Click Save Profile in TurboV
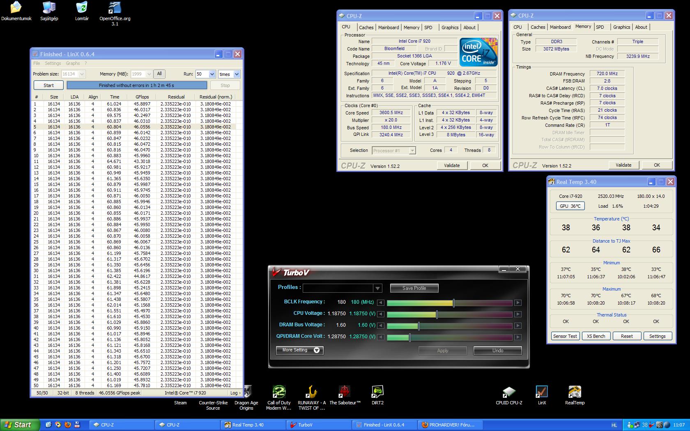690x431 pixels. click(x=414, y=288)
